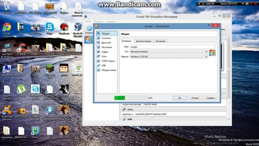Click the Сеть section header in VirtualBox Manager

[x=174, y=109]
